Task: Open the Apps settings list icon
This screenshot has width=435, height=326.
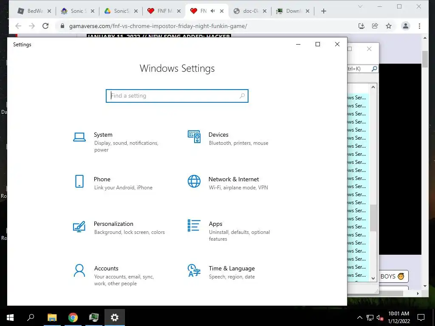Action: pyautogui.click(x=194, y=225)
